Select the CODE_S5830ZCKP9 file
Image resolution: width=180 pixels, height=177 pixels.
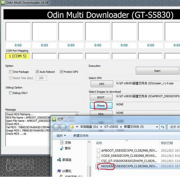coord(129,156)
